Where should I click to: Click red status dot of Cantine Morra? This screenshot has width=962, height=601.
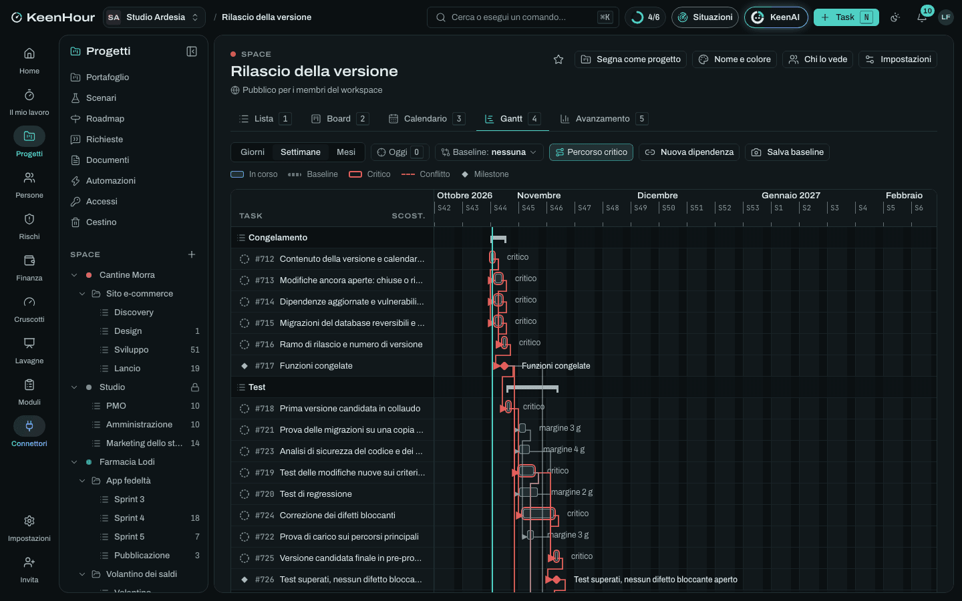[89, 275]
